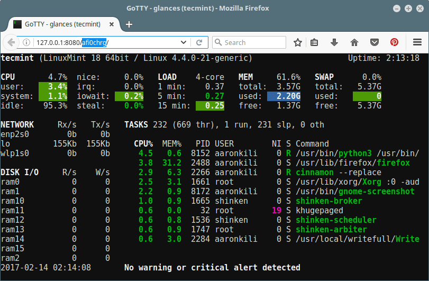
Task: Open the downloads arrow icon
Action: (334, 42)
